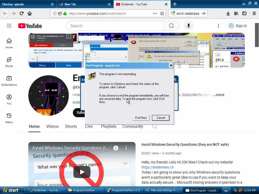Image resolution: width=259 pixels, height=194 pixels.
Task: Close the End Program dialog with X
Action: tap(171, 65)
